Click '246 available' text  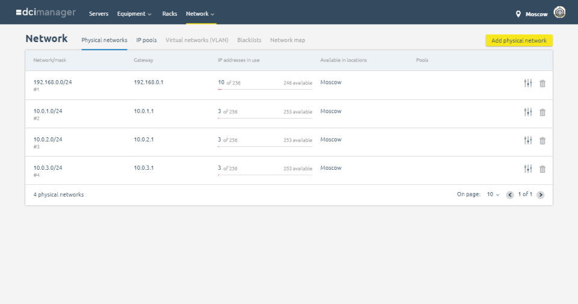click(298, 83)
